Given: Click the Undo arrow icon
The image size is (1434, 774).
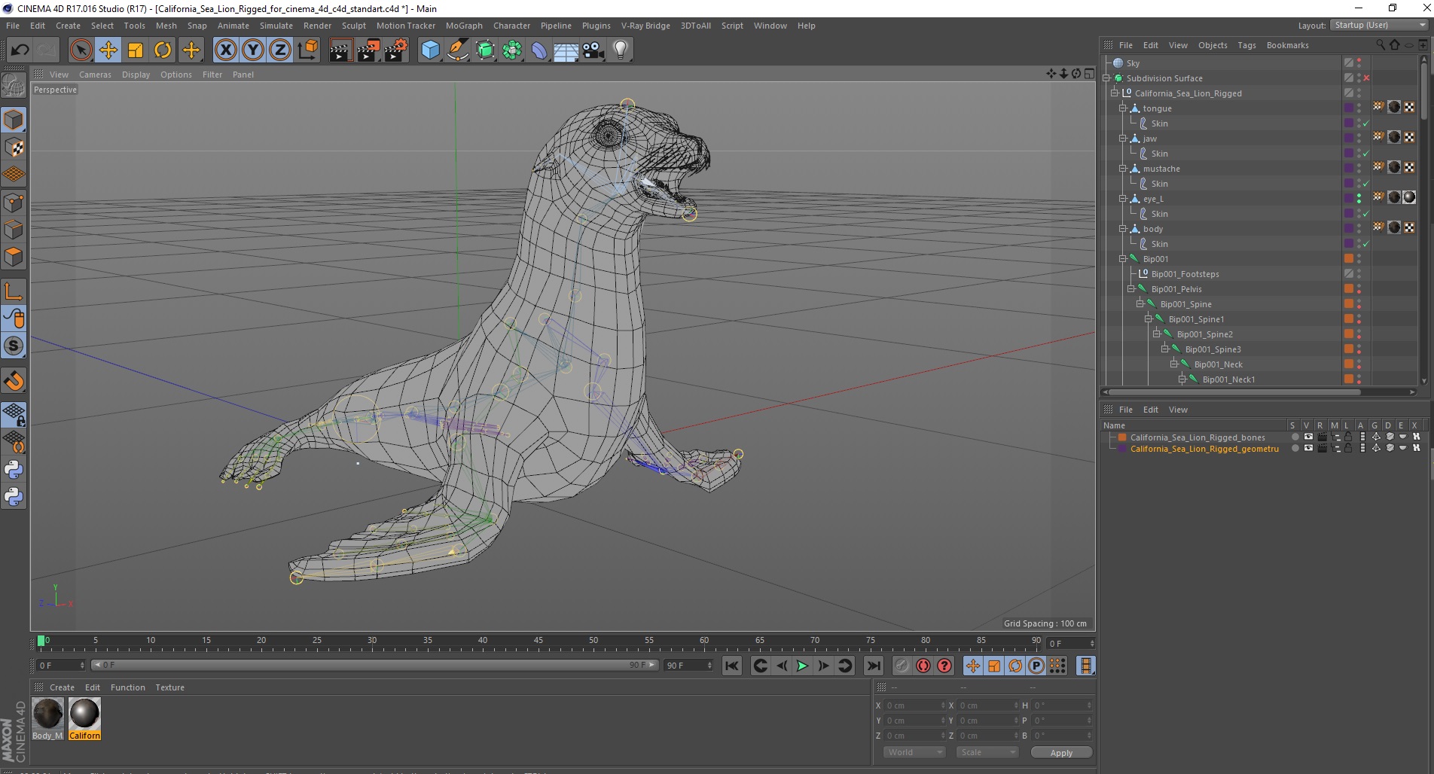Looking at the screenshot, I should pos(20,50).
